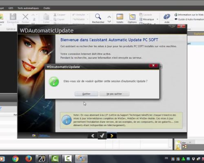Close the main WDAutomaticUpdate wizard window
204x163 pixels.
coord(181,26)
